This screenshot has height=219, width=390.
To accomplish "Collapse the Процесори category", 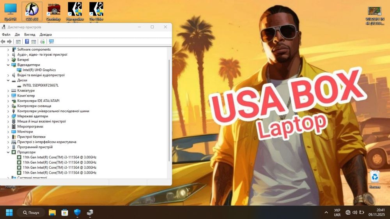I will pos(8,152).
